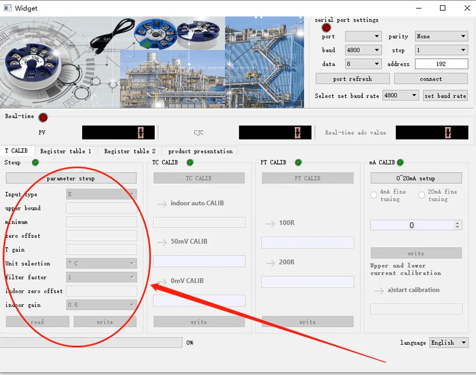Click the red serial port status indicator
476x375 pixels.
(326, 27)
